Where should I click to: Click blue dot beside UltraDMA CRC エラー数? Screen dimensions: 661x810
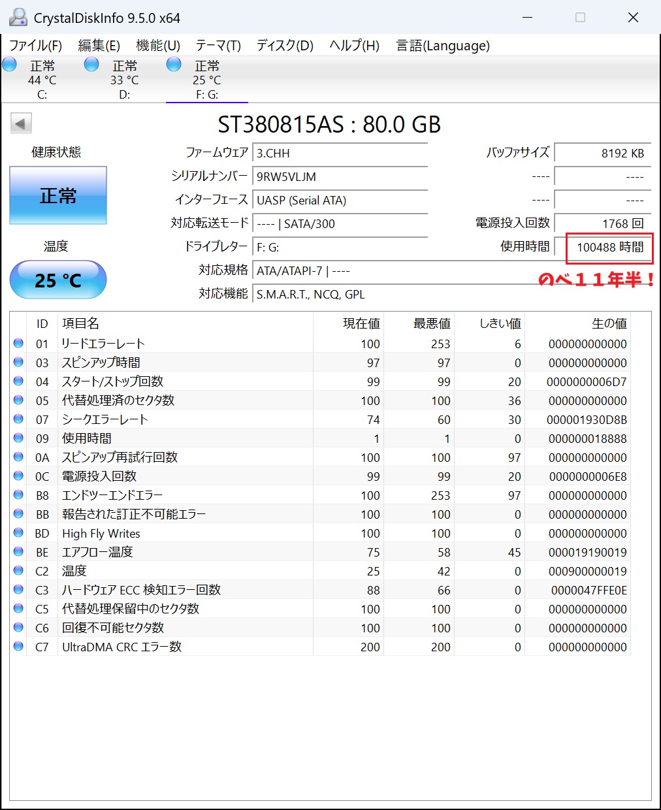point(18,646)
